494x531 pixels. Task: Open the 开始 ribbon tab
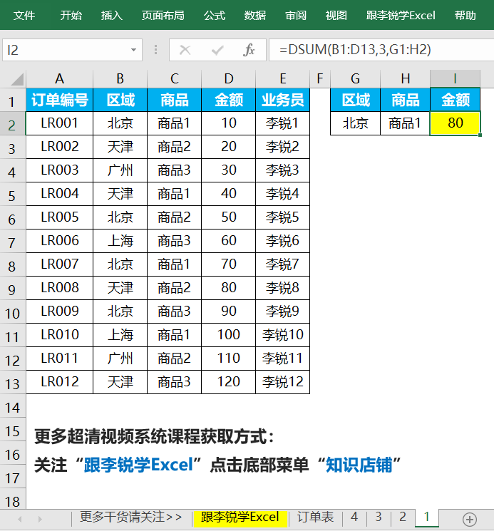click(x=71, y=15)
